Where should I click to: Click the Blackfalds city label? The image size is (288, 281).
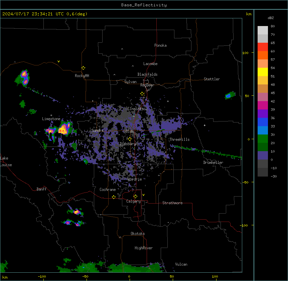click(x=147, y=74)
